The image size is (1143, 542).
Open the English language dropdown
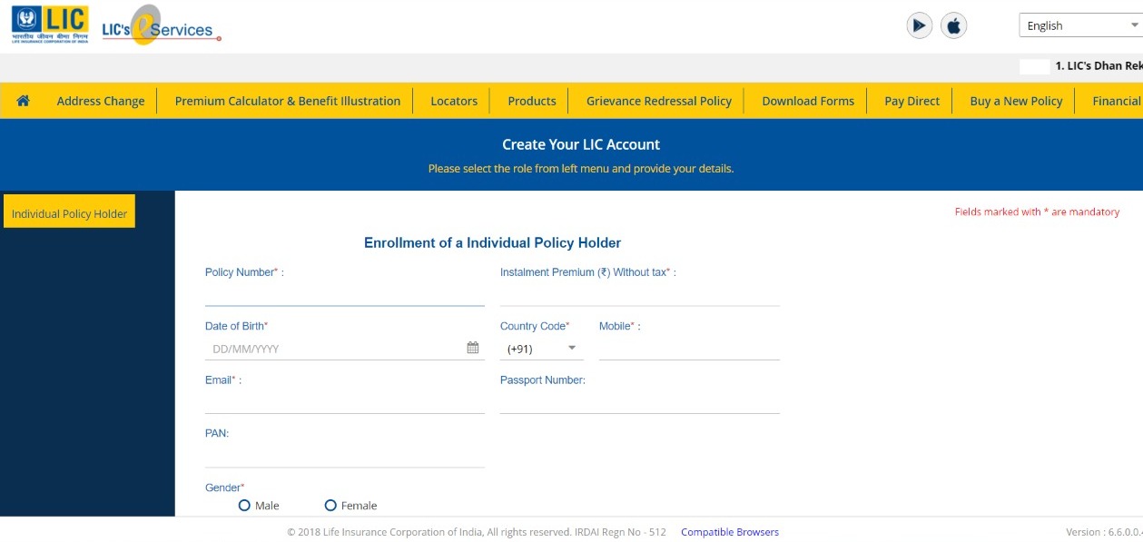(1080, 25)
